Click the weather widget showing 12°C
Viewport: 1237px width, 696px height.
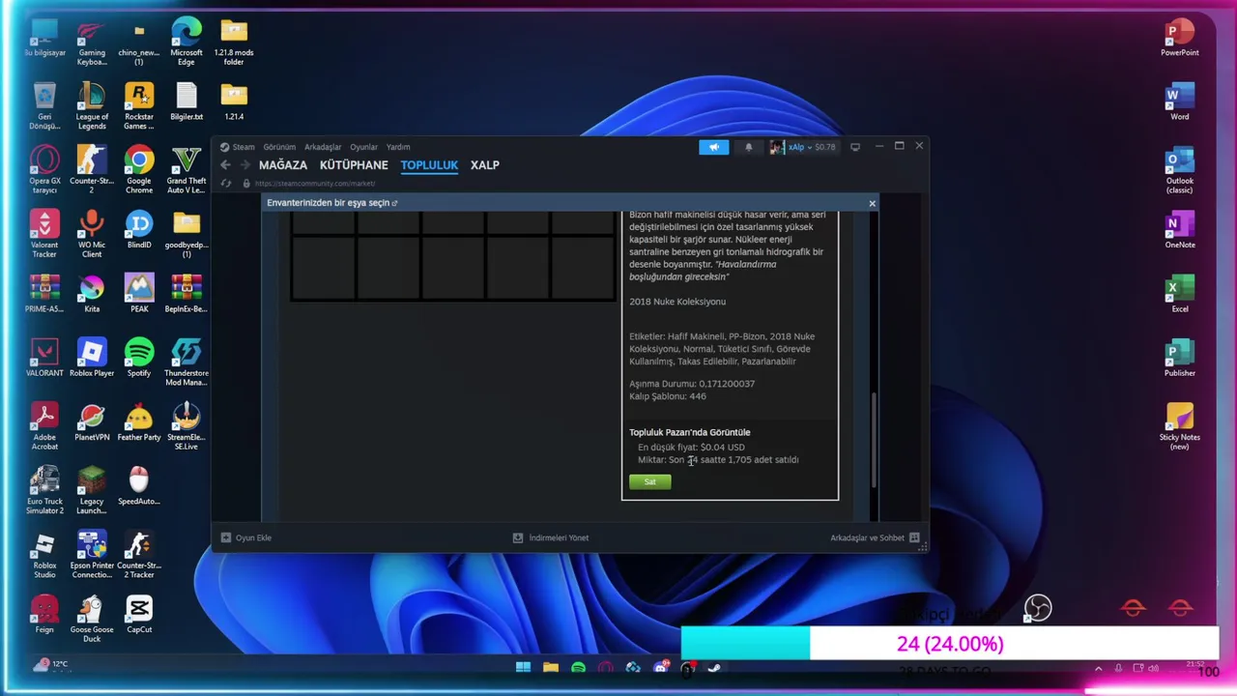click(x=50, y=664)
